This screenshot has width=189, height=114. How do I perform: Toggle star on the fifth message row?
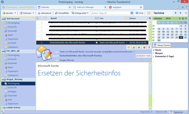point(42,39)
